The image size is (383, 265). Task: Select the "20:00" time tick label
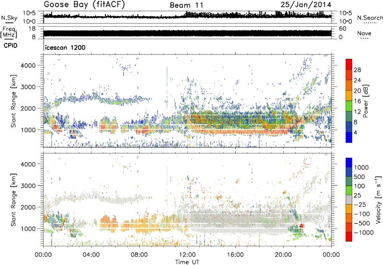[283, 255]
